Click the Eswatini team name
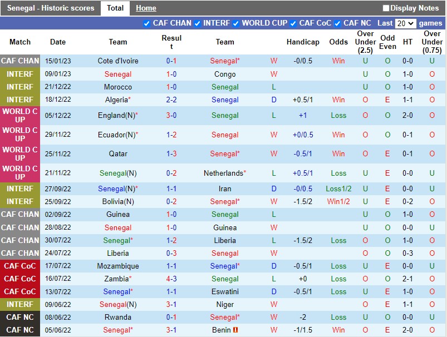The height and width of the screenshot is (337, 447). click(225, 292)
